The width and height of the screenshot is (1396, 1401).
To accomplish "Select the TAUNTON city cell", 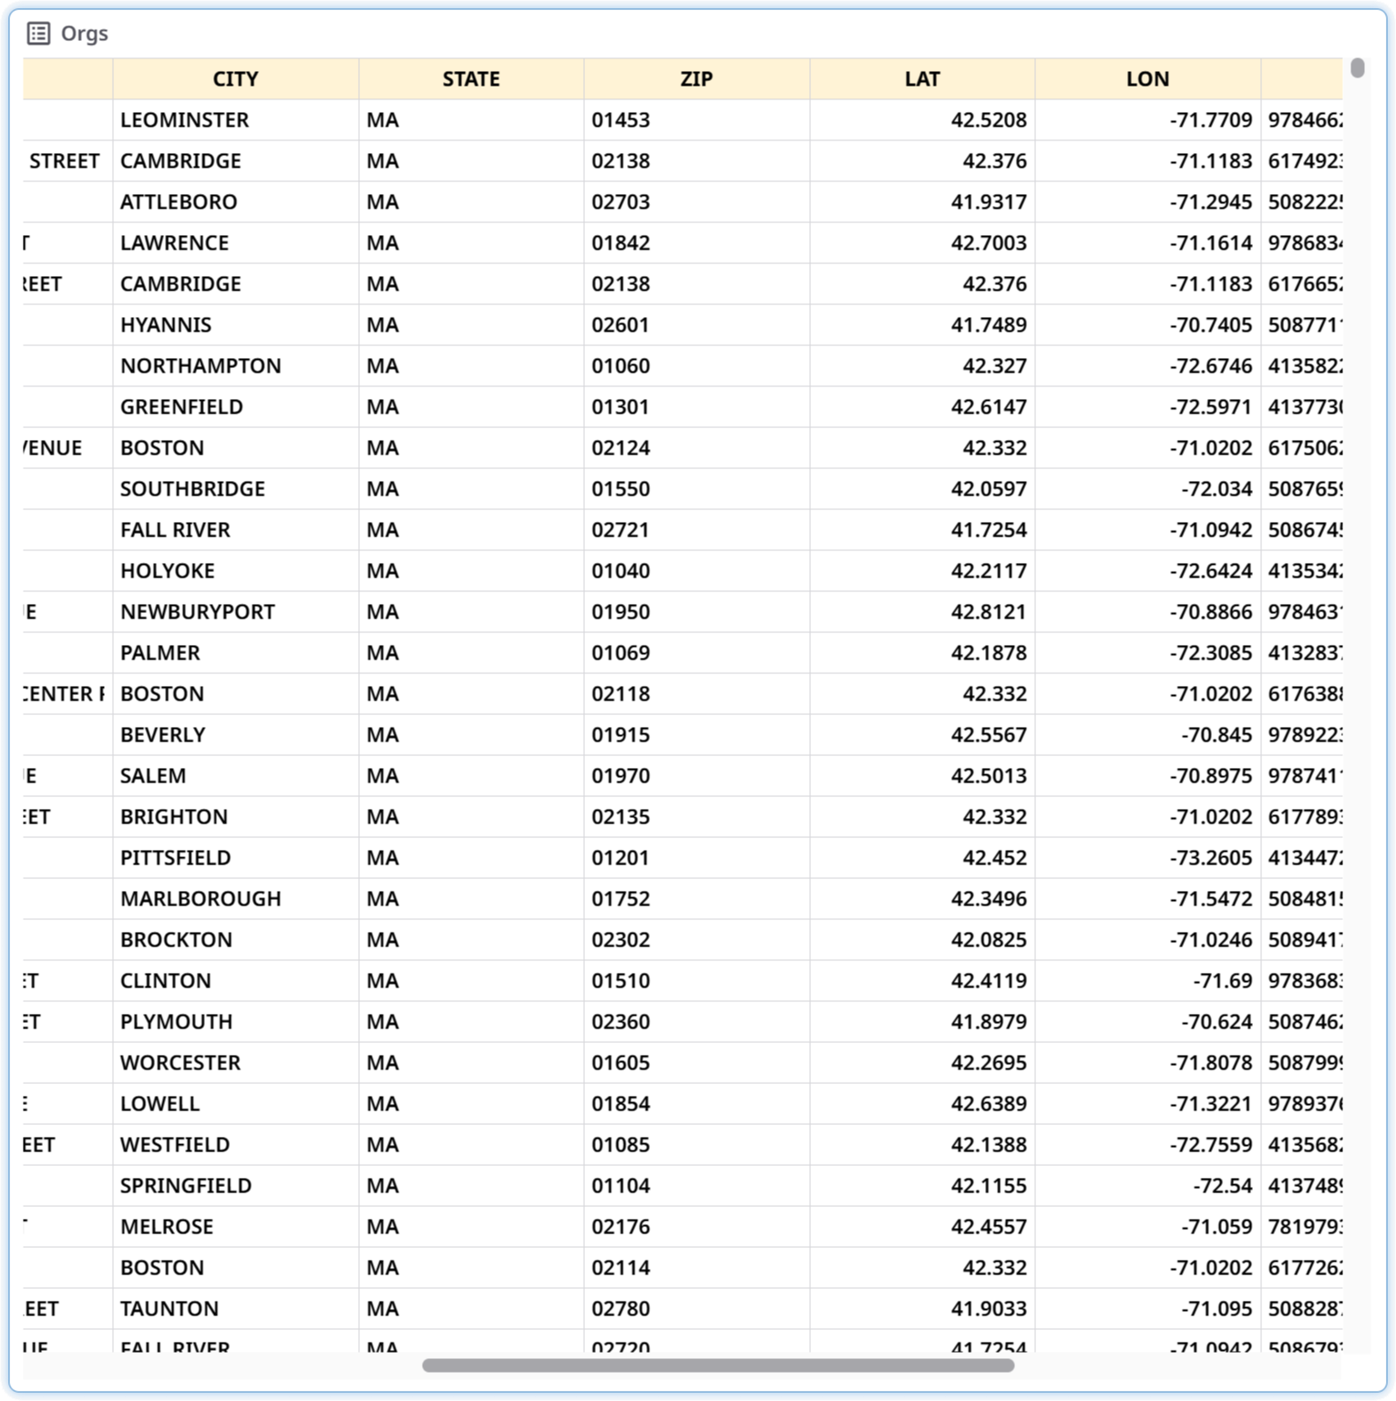I will 236,1309.
